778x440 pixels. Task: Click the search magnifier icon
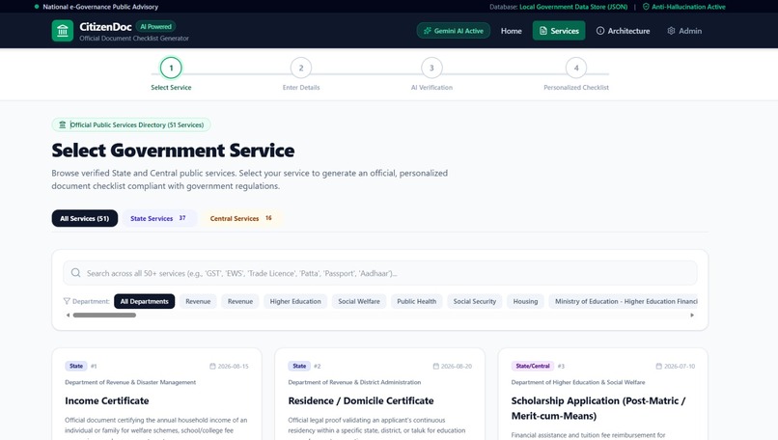pyautogui.click(x=75, y=273)
